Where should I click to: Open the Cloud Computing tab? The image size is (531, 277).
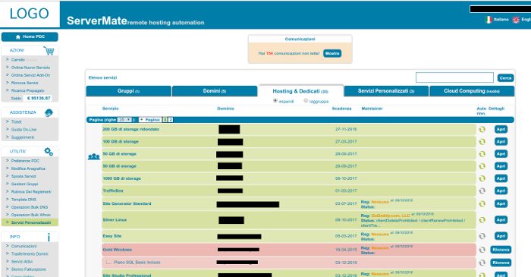(472, 91)
